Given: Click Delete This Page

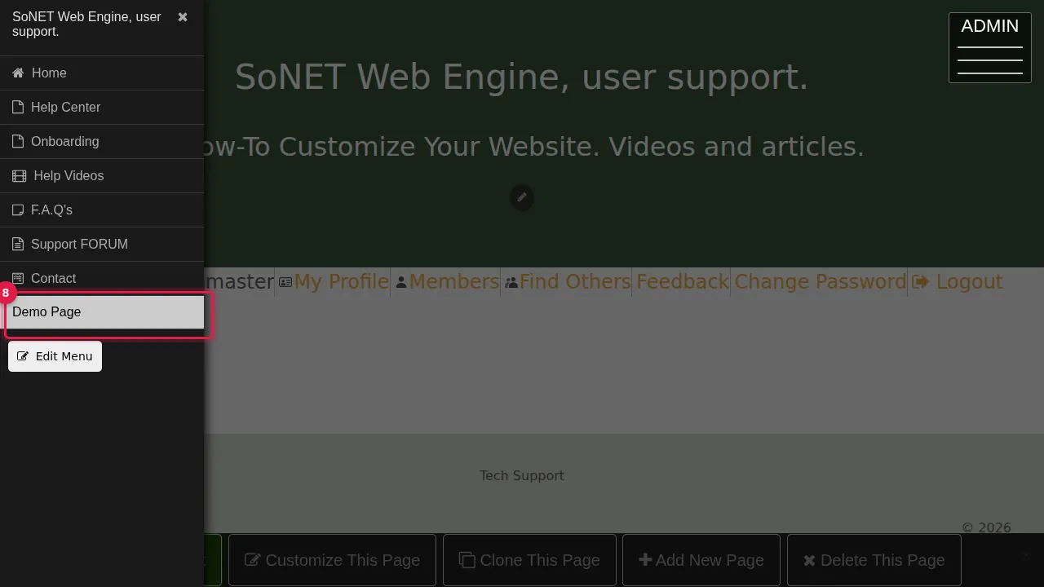Looking at the screenshot, I should tap(874, 560).
